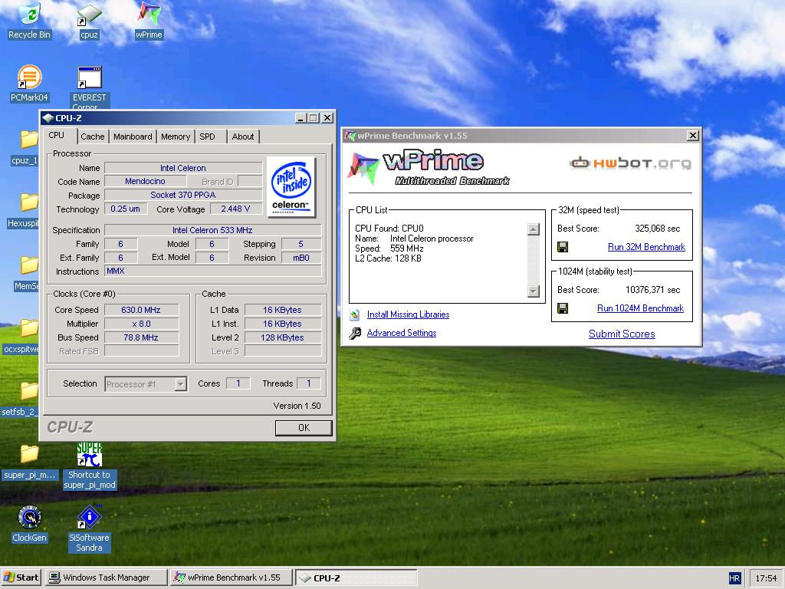Click the Intel Inside Celeron logo

coord(291,187)
